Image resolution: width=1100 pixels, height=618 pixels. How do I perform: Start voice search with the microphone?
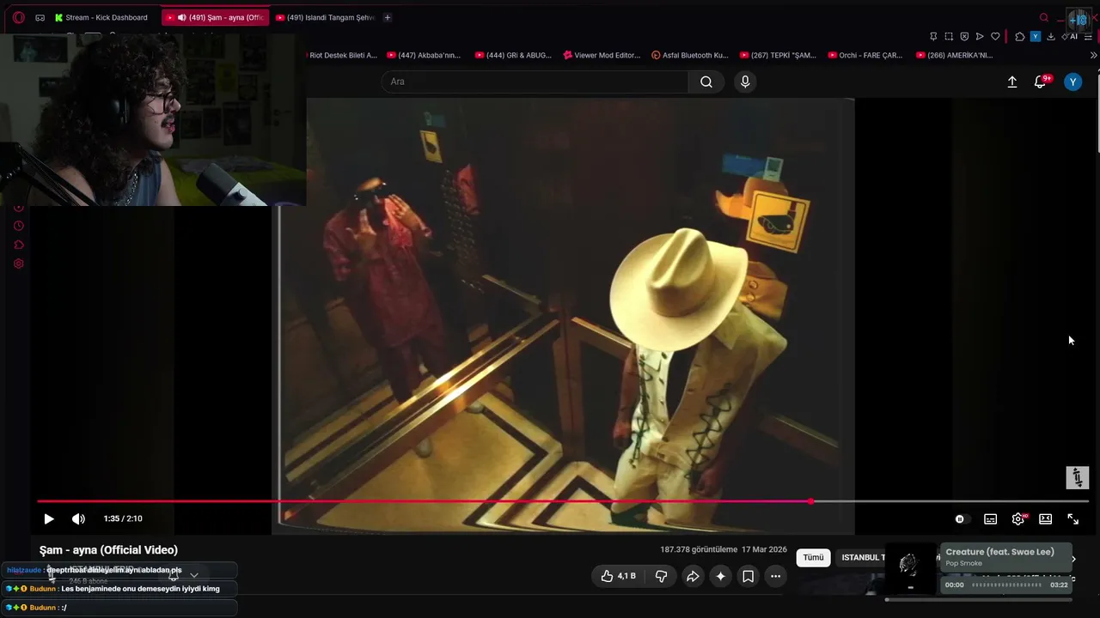tap(745, 82)
